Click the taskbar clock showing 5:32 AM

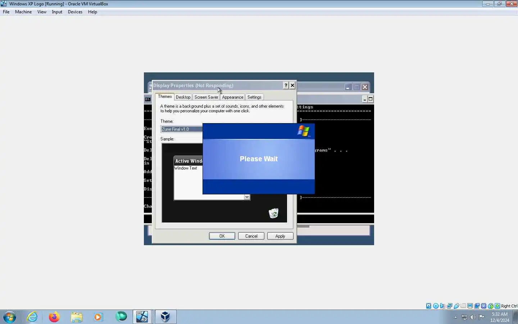500,317
